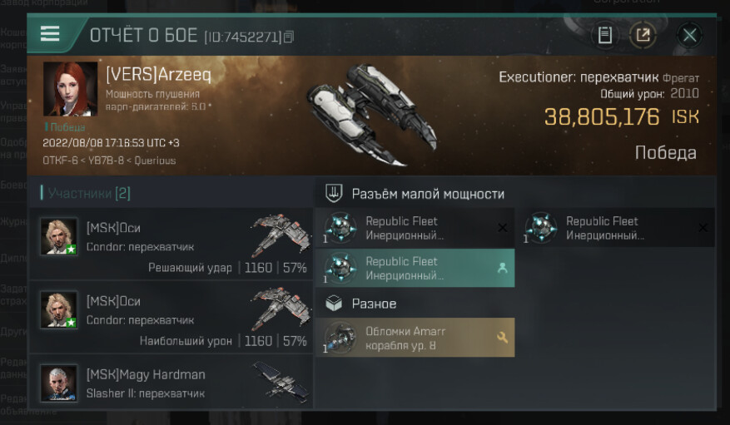Click the Condor ship icon in the Решающий удар row
The width and height of the screenshot is (730, 425).
tap(281, 234)
